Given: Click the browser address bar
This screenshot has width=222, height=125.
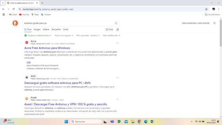Looking at the screenshot, I should pyautogui.click(x=113, y=9).
